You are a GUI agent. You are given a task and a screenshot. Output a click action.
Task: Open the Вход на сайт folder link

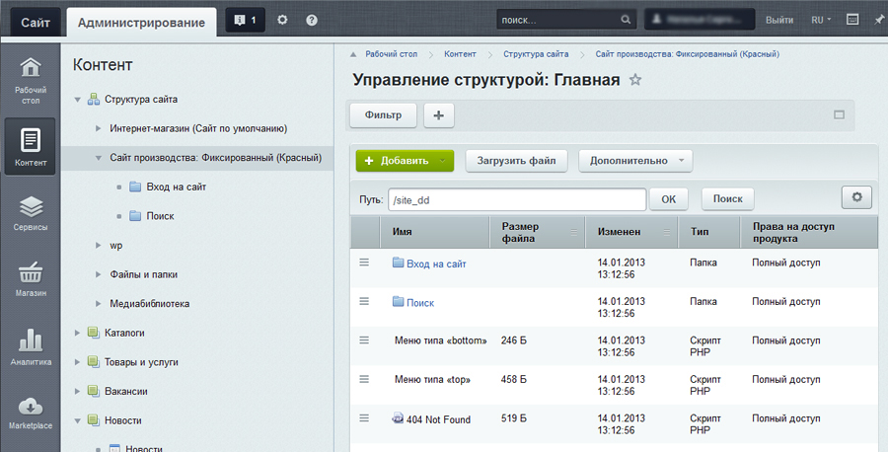436,264
